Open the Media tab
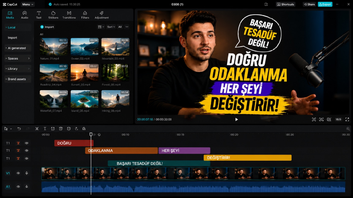Viewport: 353px width, 198px height. pos(10,15)
